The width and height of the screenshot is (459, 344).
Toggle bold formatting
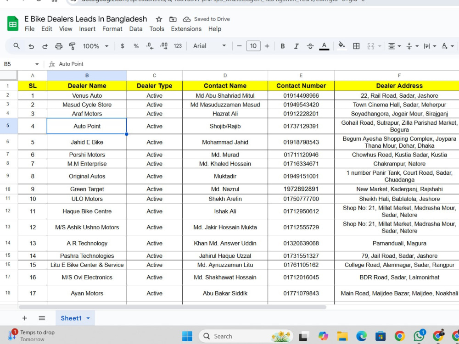[282, 46]
